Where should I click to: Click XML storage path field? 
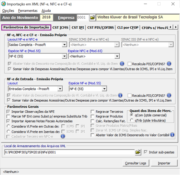pos(69,152)
